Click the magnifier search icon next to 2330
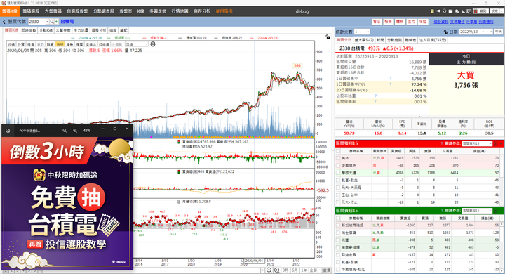The image size is (505, 274). [51, 22]
